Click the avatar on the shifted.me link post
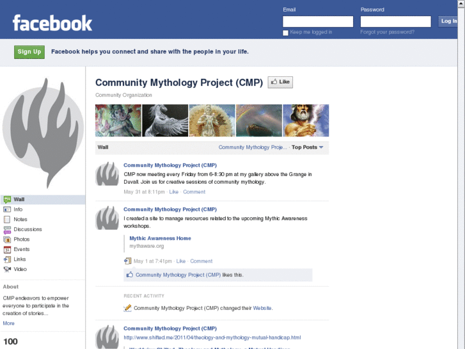 pos(107,337)
